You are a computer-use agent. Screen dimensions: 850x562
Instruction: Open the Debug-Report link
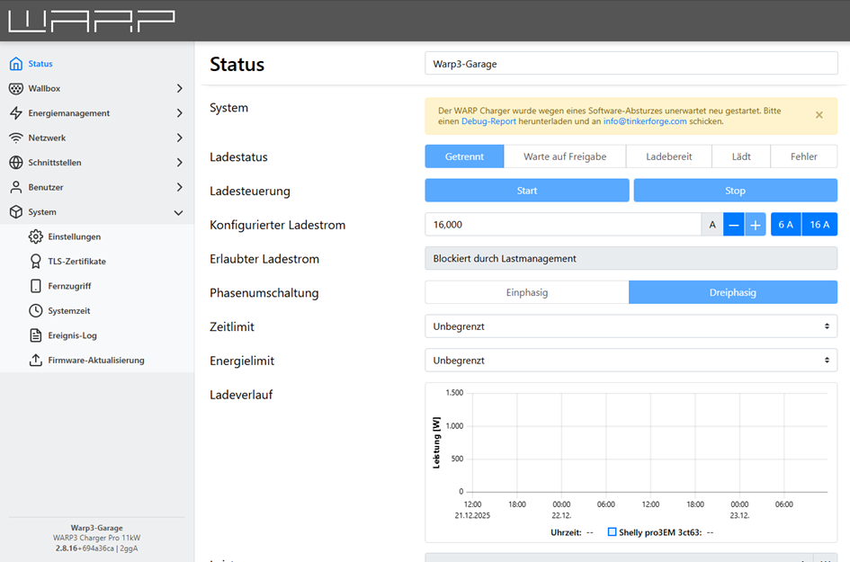point(488,121)
